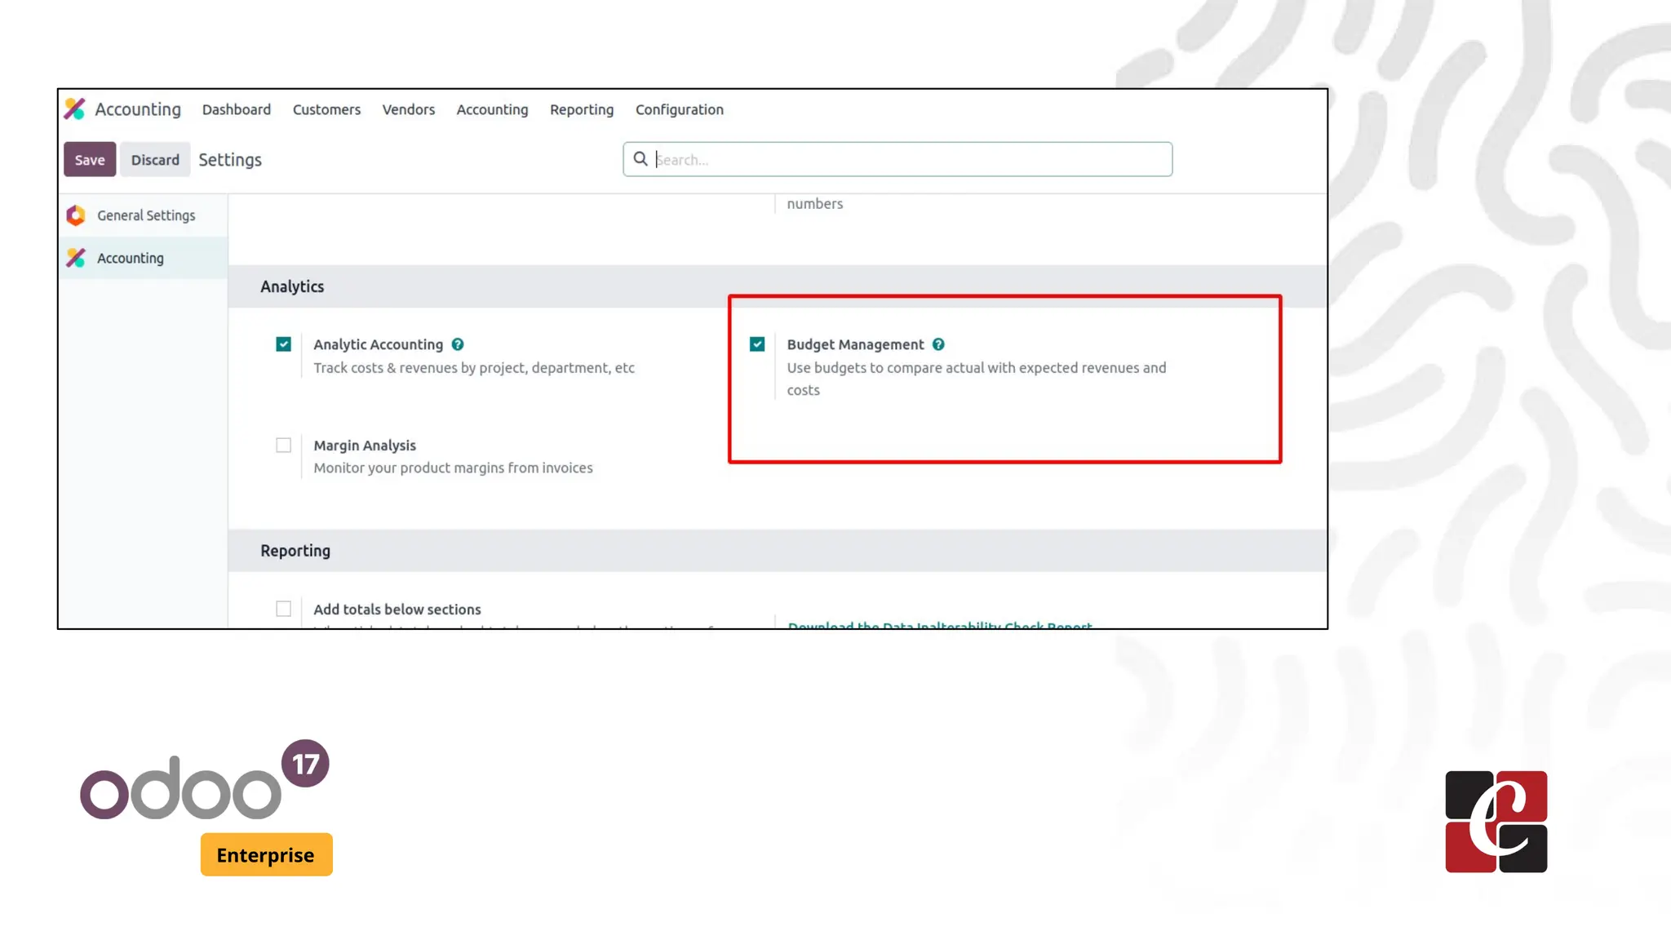This screenshot has height=940, width=1671.
Task: Open the Reporting menu
Action: click(x=581, y=109)
